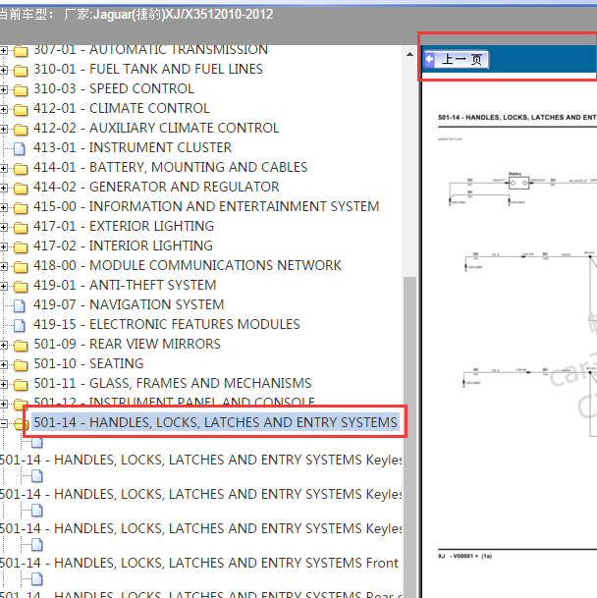
Task: Expand the 415-00 Information and Entertainment node
Action: point(3,207)
